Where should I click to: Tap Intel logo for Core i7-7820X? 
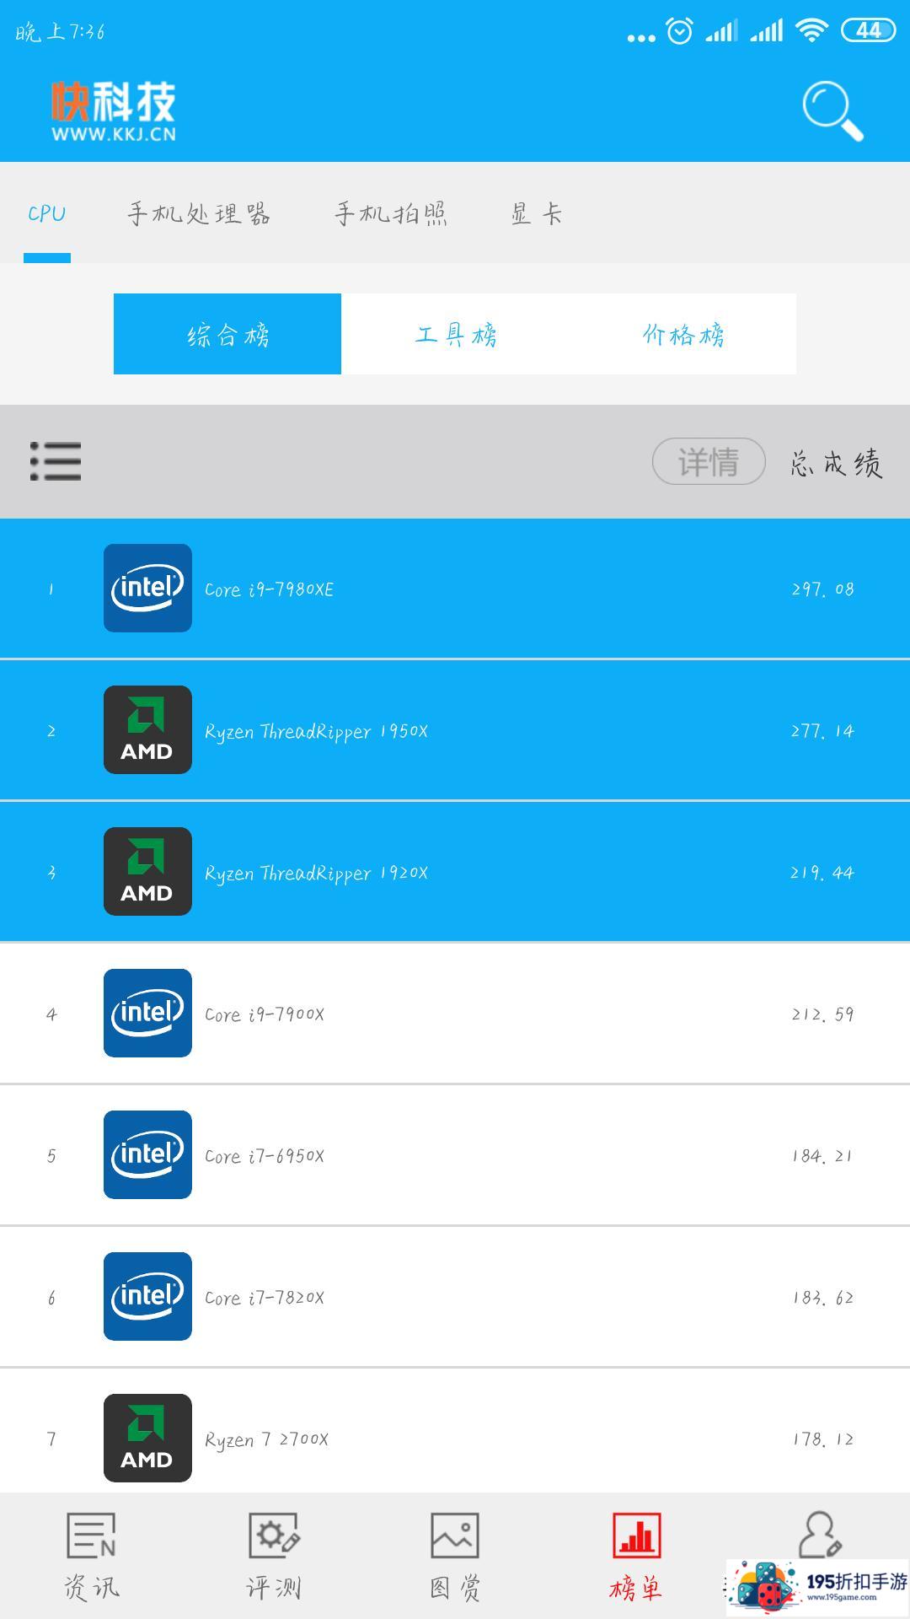tap(147, 1296)
